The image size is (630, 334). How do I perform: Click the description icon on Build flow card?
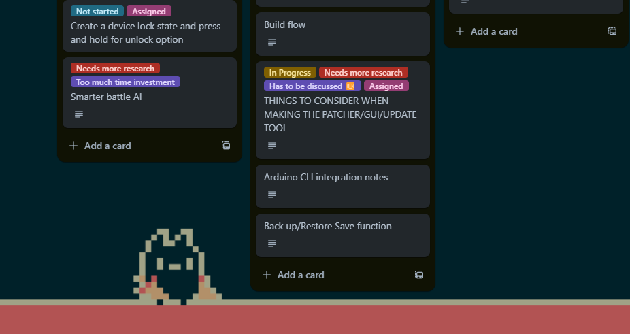272,42
